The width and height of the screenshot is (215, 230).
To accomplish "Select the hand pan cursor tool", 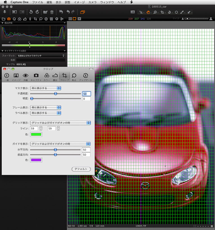I will coord(148,12).
